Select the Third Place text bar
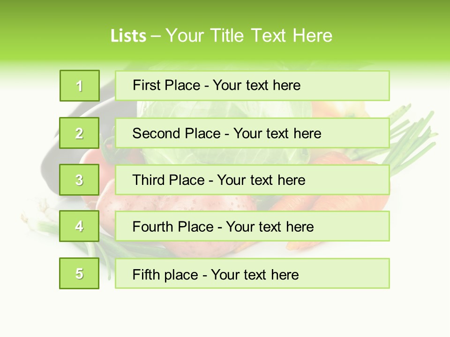450x337 pixels. click(x=252, y=180)
